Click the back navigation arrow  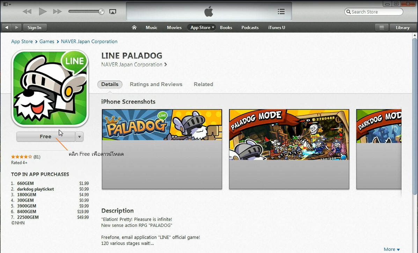pyautogui.click(x=7, y=28)
